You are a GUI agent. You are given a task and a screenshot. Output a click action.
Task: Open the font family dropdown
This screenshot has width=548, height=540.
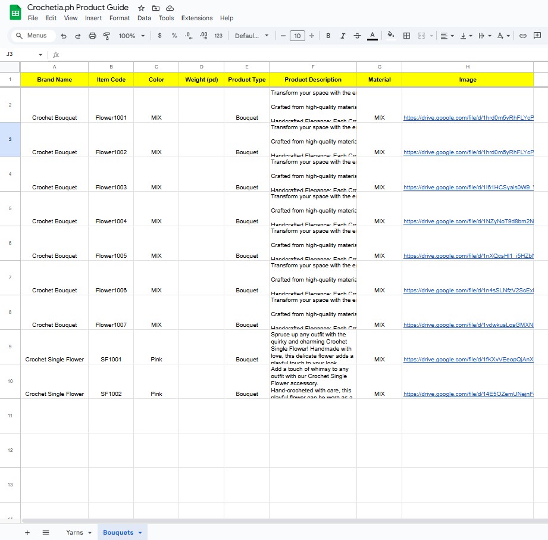pyautogui.click(x=252, y=36)
